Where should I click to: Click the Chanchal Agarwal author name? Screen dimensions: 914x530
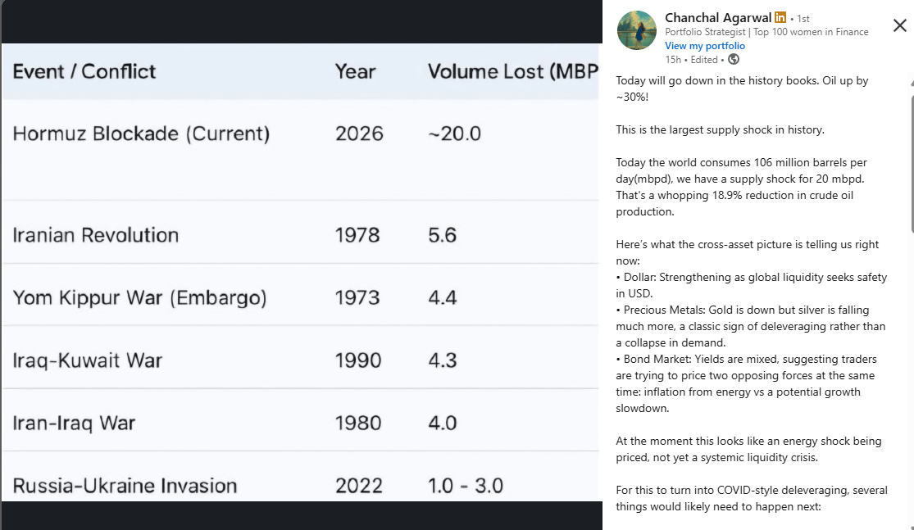pos(717,17)
